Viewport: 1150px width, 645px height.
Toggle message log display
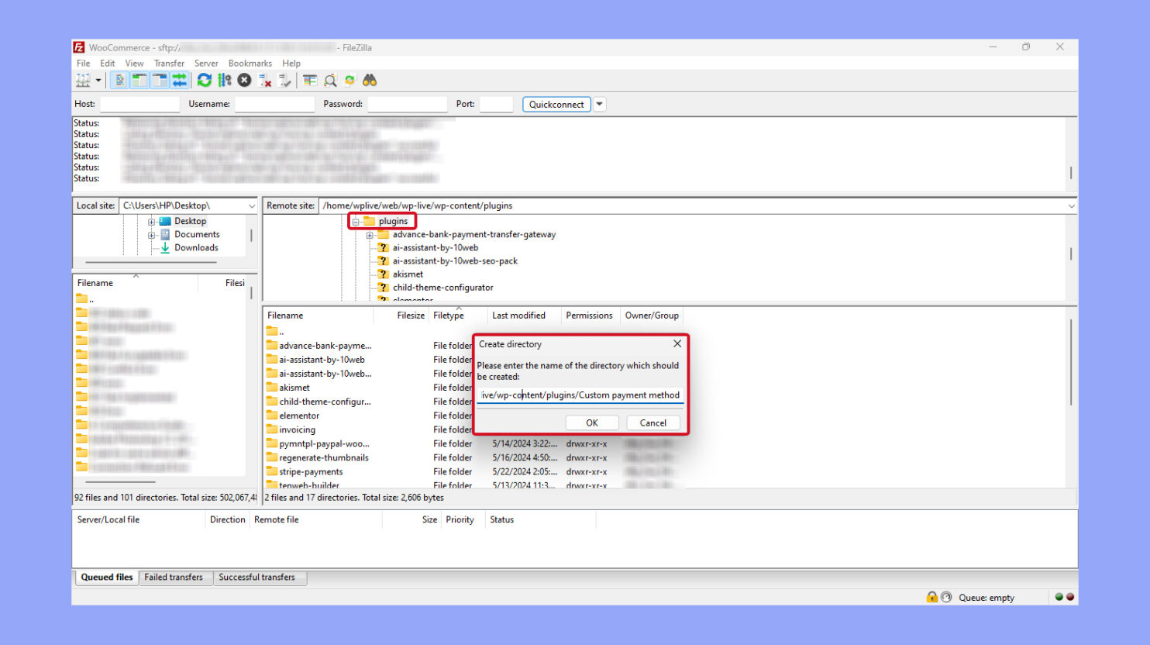pos(119,81)
